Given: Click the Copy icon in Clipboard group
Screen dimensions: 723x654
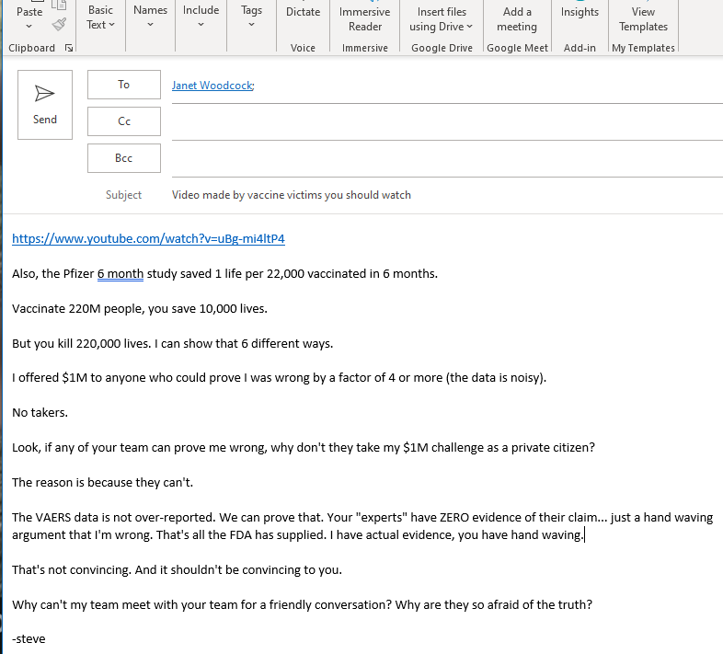Looking at the screenshot, I should pyautogui.click(x=59, y=6).
